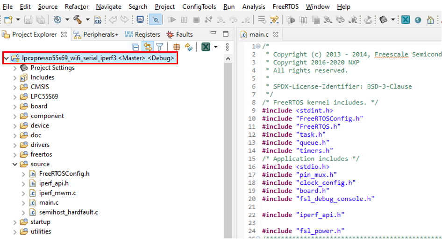Click the build configuration wheel icon
442x244 pixels.
(57, 20)
